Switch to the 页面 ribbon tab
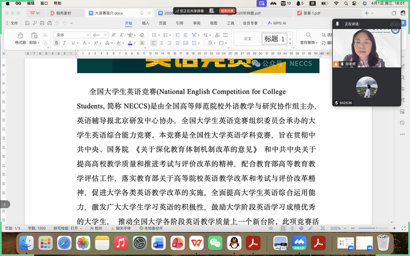The image size is (410, 256). click(x=162, y=23)
